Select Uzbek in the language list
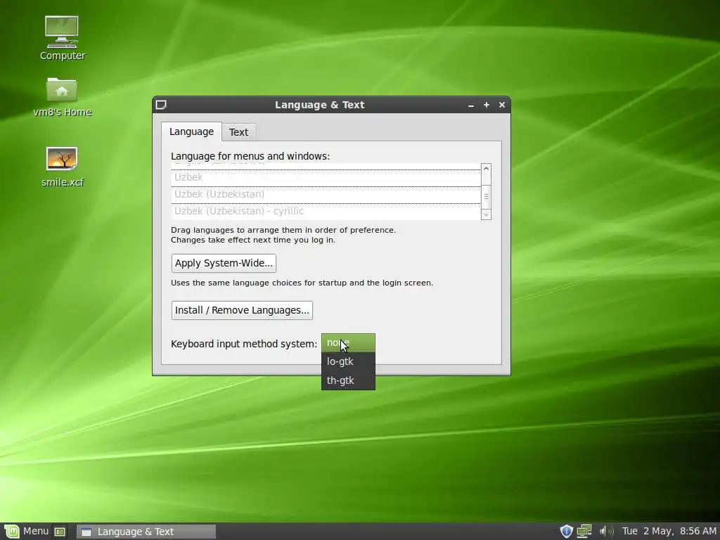Viewport: 720px width, 540px height. pos(326,178)
